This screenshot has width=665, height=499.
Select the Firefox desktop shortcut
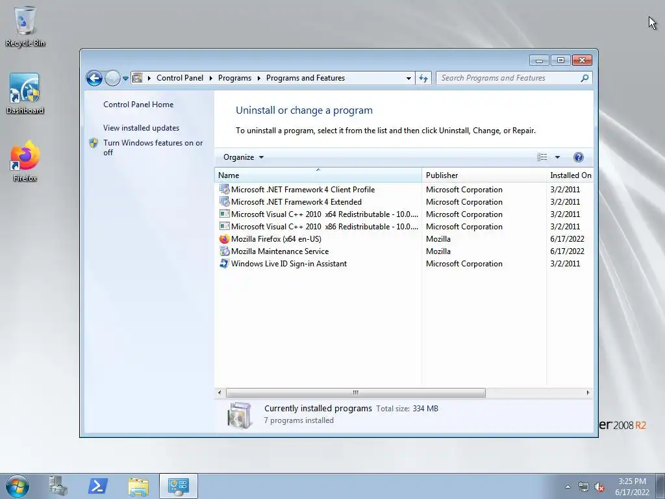pyautogui.click(x=25, y=161)
